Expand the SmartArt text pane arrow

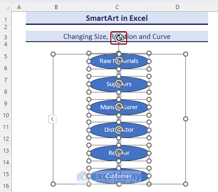point(52,119)
